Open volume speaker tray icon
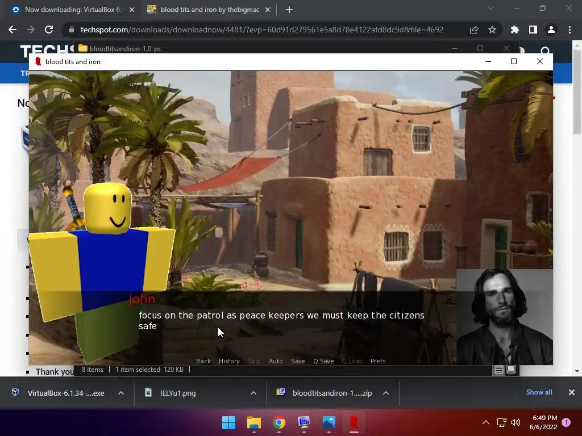The height and width of the screenshot is (436, 582). pos(515,422)
